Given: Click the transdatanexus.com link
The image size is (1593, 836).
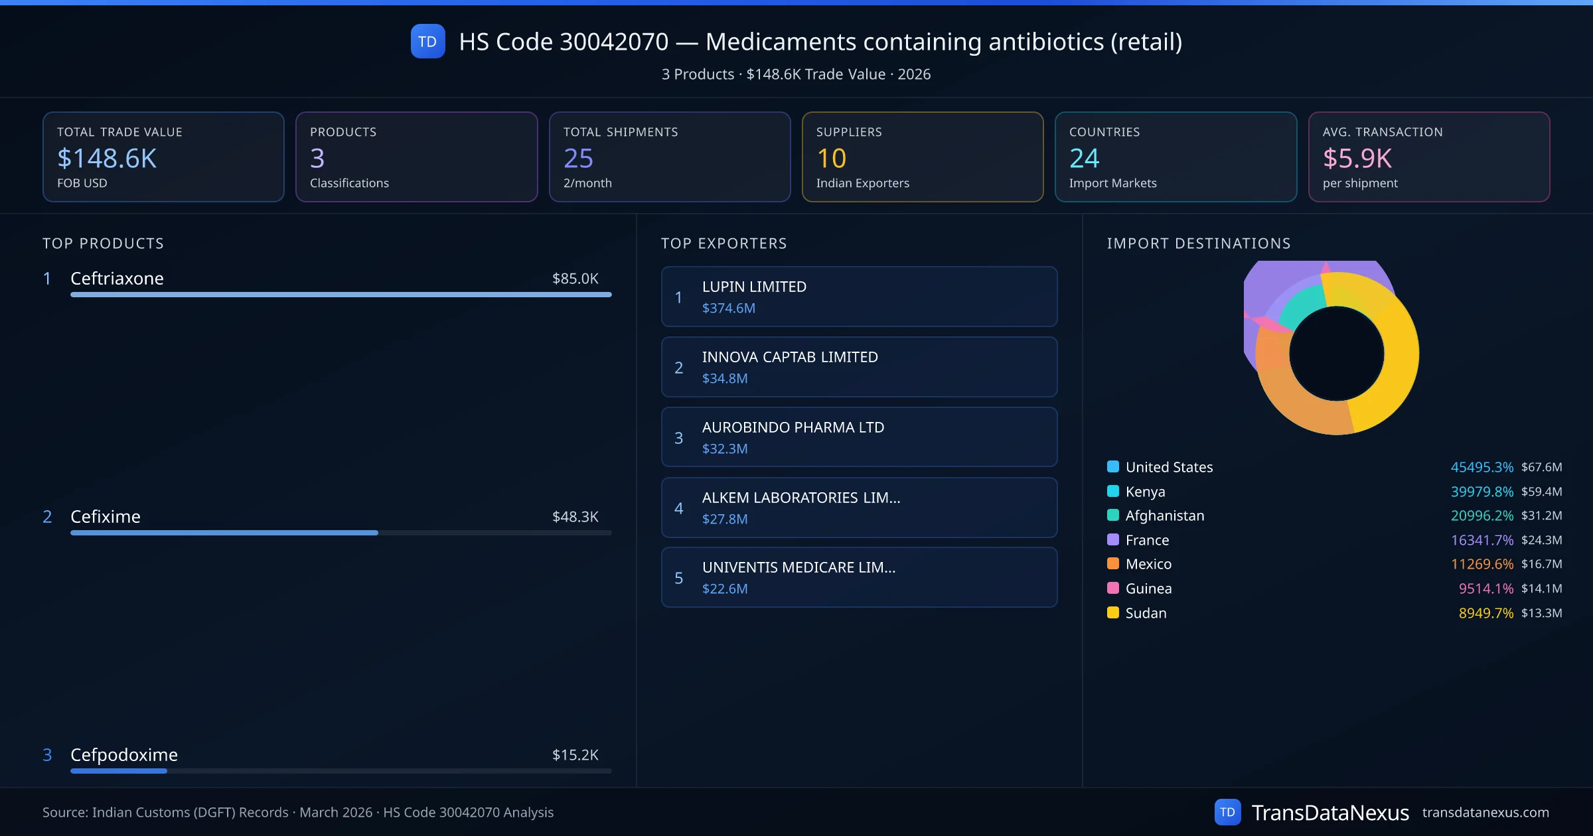Looking at the screenshot, I should coord(1485,812).
